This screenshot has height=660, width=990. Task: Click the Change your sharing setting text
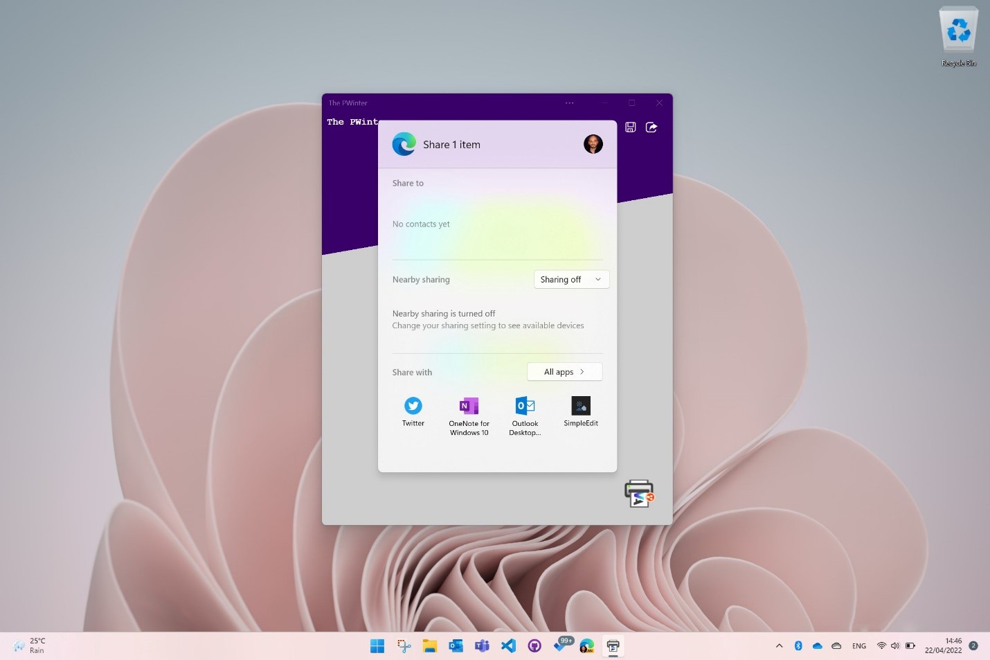click(x=488, y=325)
